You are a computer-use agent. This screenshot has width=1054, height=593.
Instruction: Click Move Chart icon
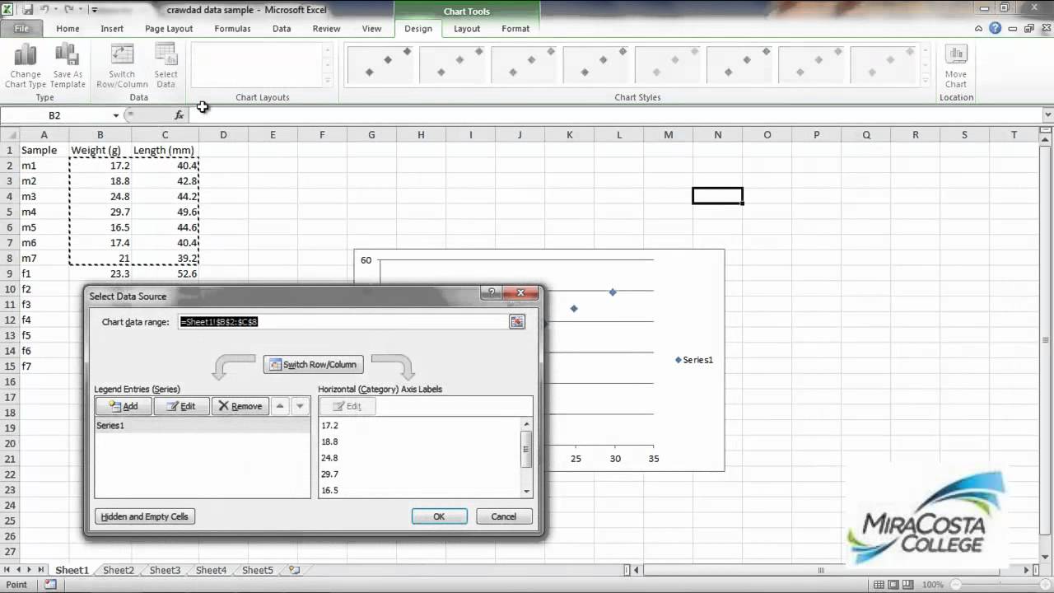click(x=956, y=55)
